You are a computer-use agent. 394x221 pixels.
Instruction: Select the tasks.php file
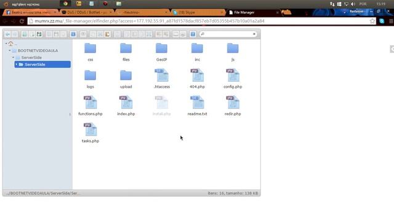click(90, 133)
